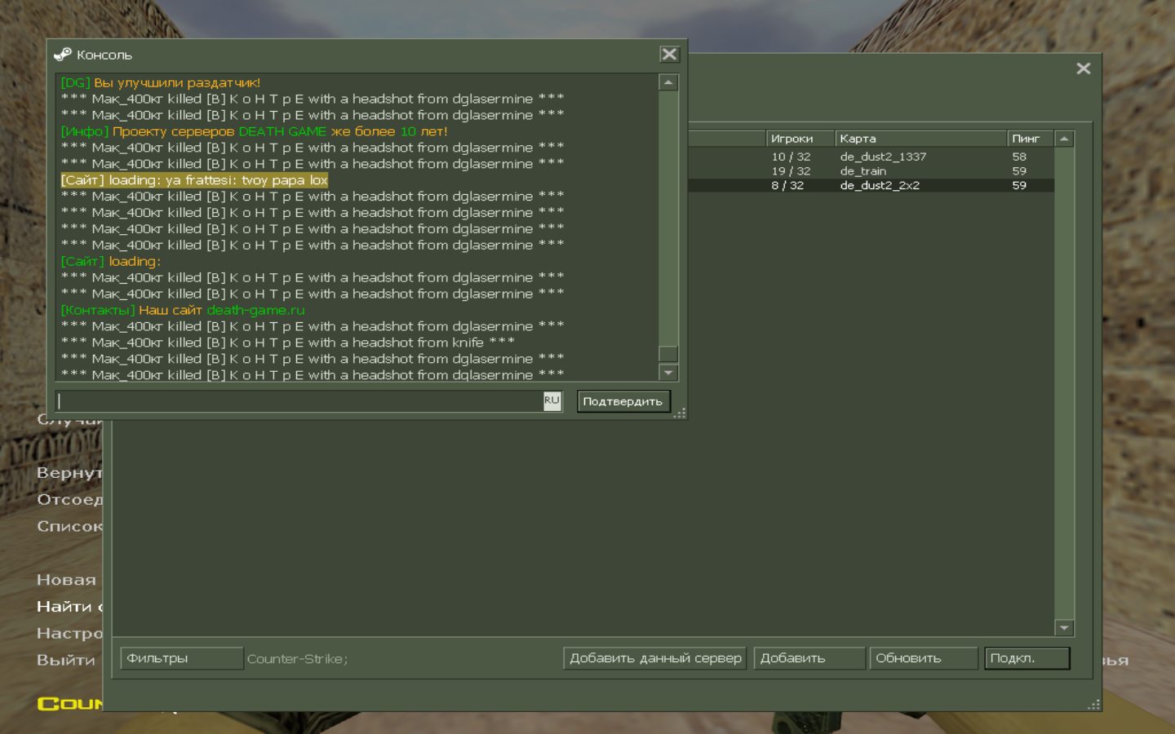Click the server list scroll up arrow
The image size is (1175, 734).
click(x=1064, y=139)
